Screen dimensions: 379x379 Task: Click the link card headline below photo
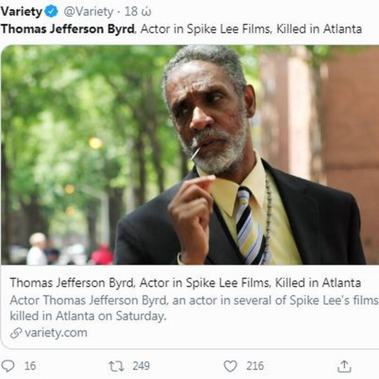(185, 282)
